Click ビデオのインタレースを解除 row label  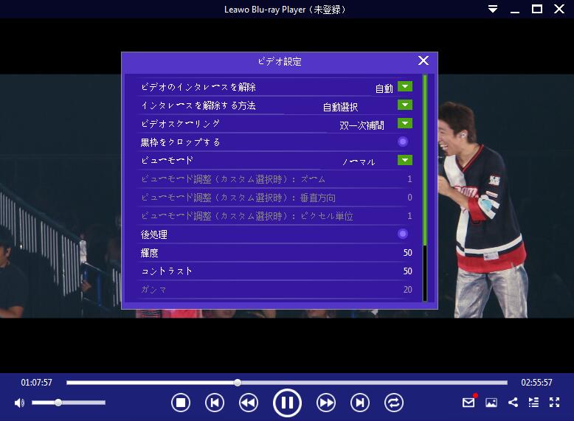click(198, 87)
